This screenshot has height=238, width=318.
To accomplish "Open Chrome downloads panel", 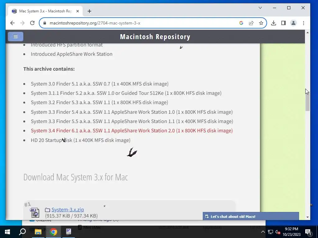I will (273, 23).
